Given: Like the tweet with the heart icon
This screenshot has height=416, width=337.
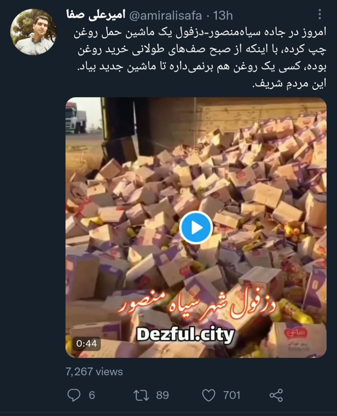Looking at the screenshot, I should click(209, 395).
